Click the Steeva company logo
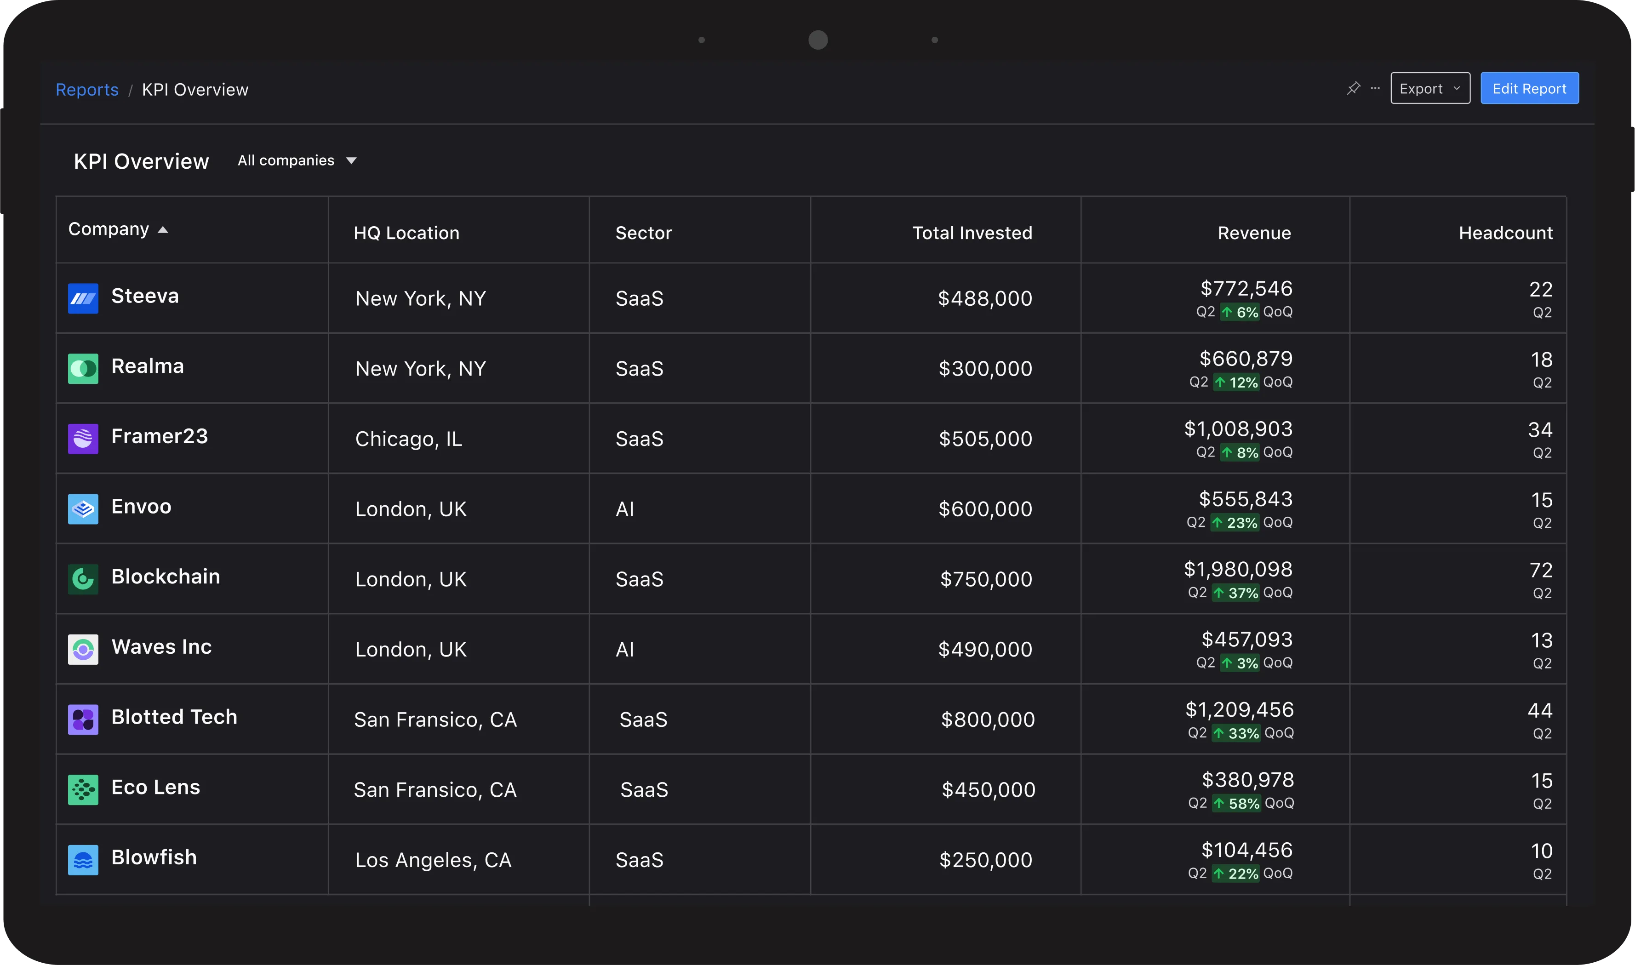Screen dimensions: 1635x965 [x=83, y=298]
